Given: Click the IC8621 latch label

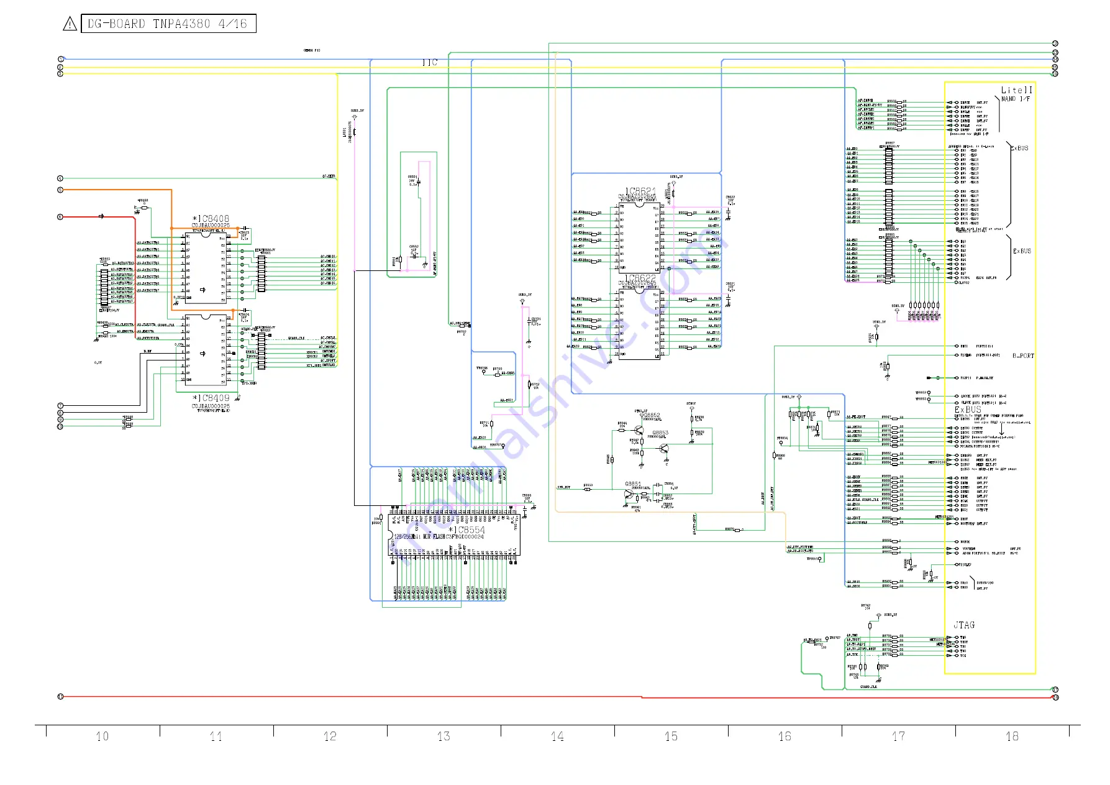Looking at the screenshot, I should 640,191.
